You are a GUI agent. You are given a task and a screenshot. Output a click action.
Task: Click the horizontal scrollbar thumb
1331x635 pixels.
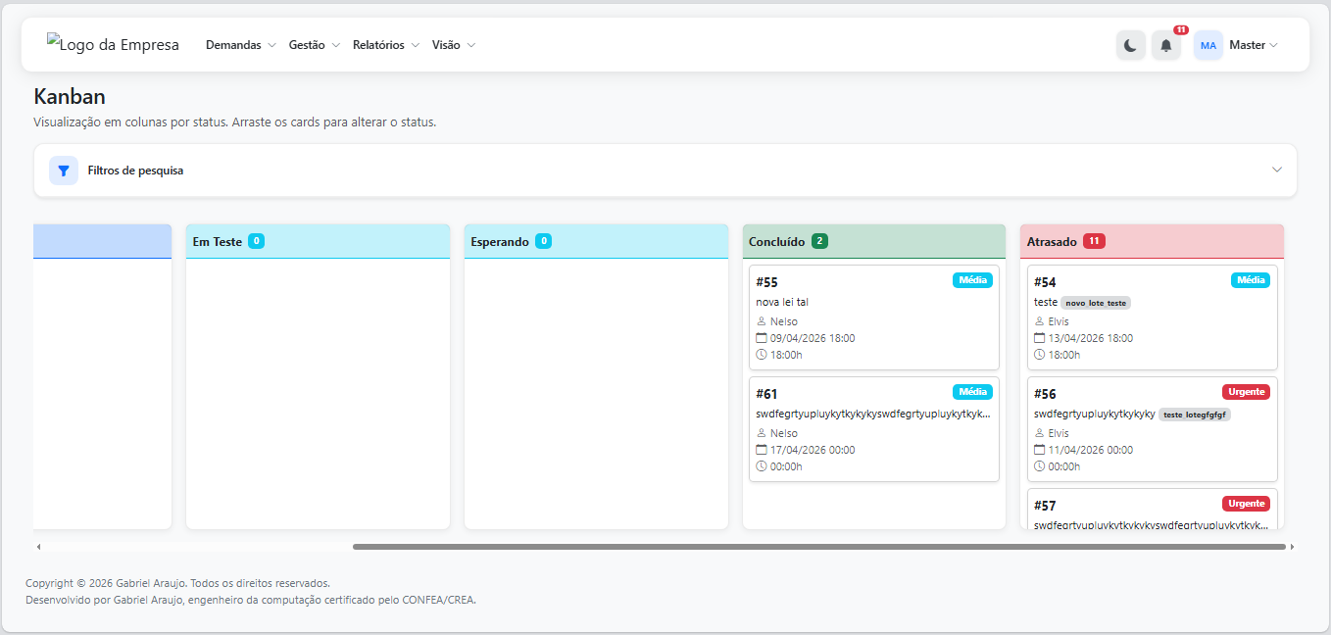click(818, 547)
